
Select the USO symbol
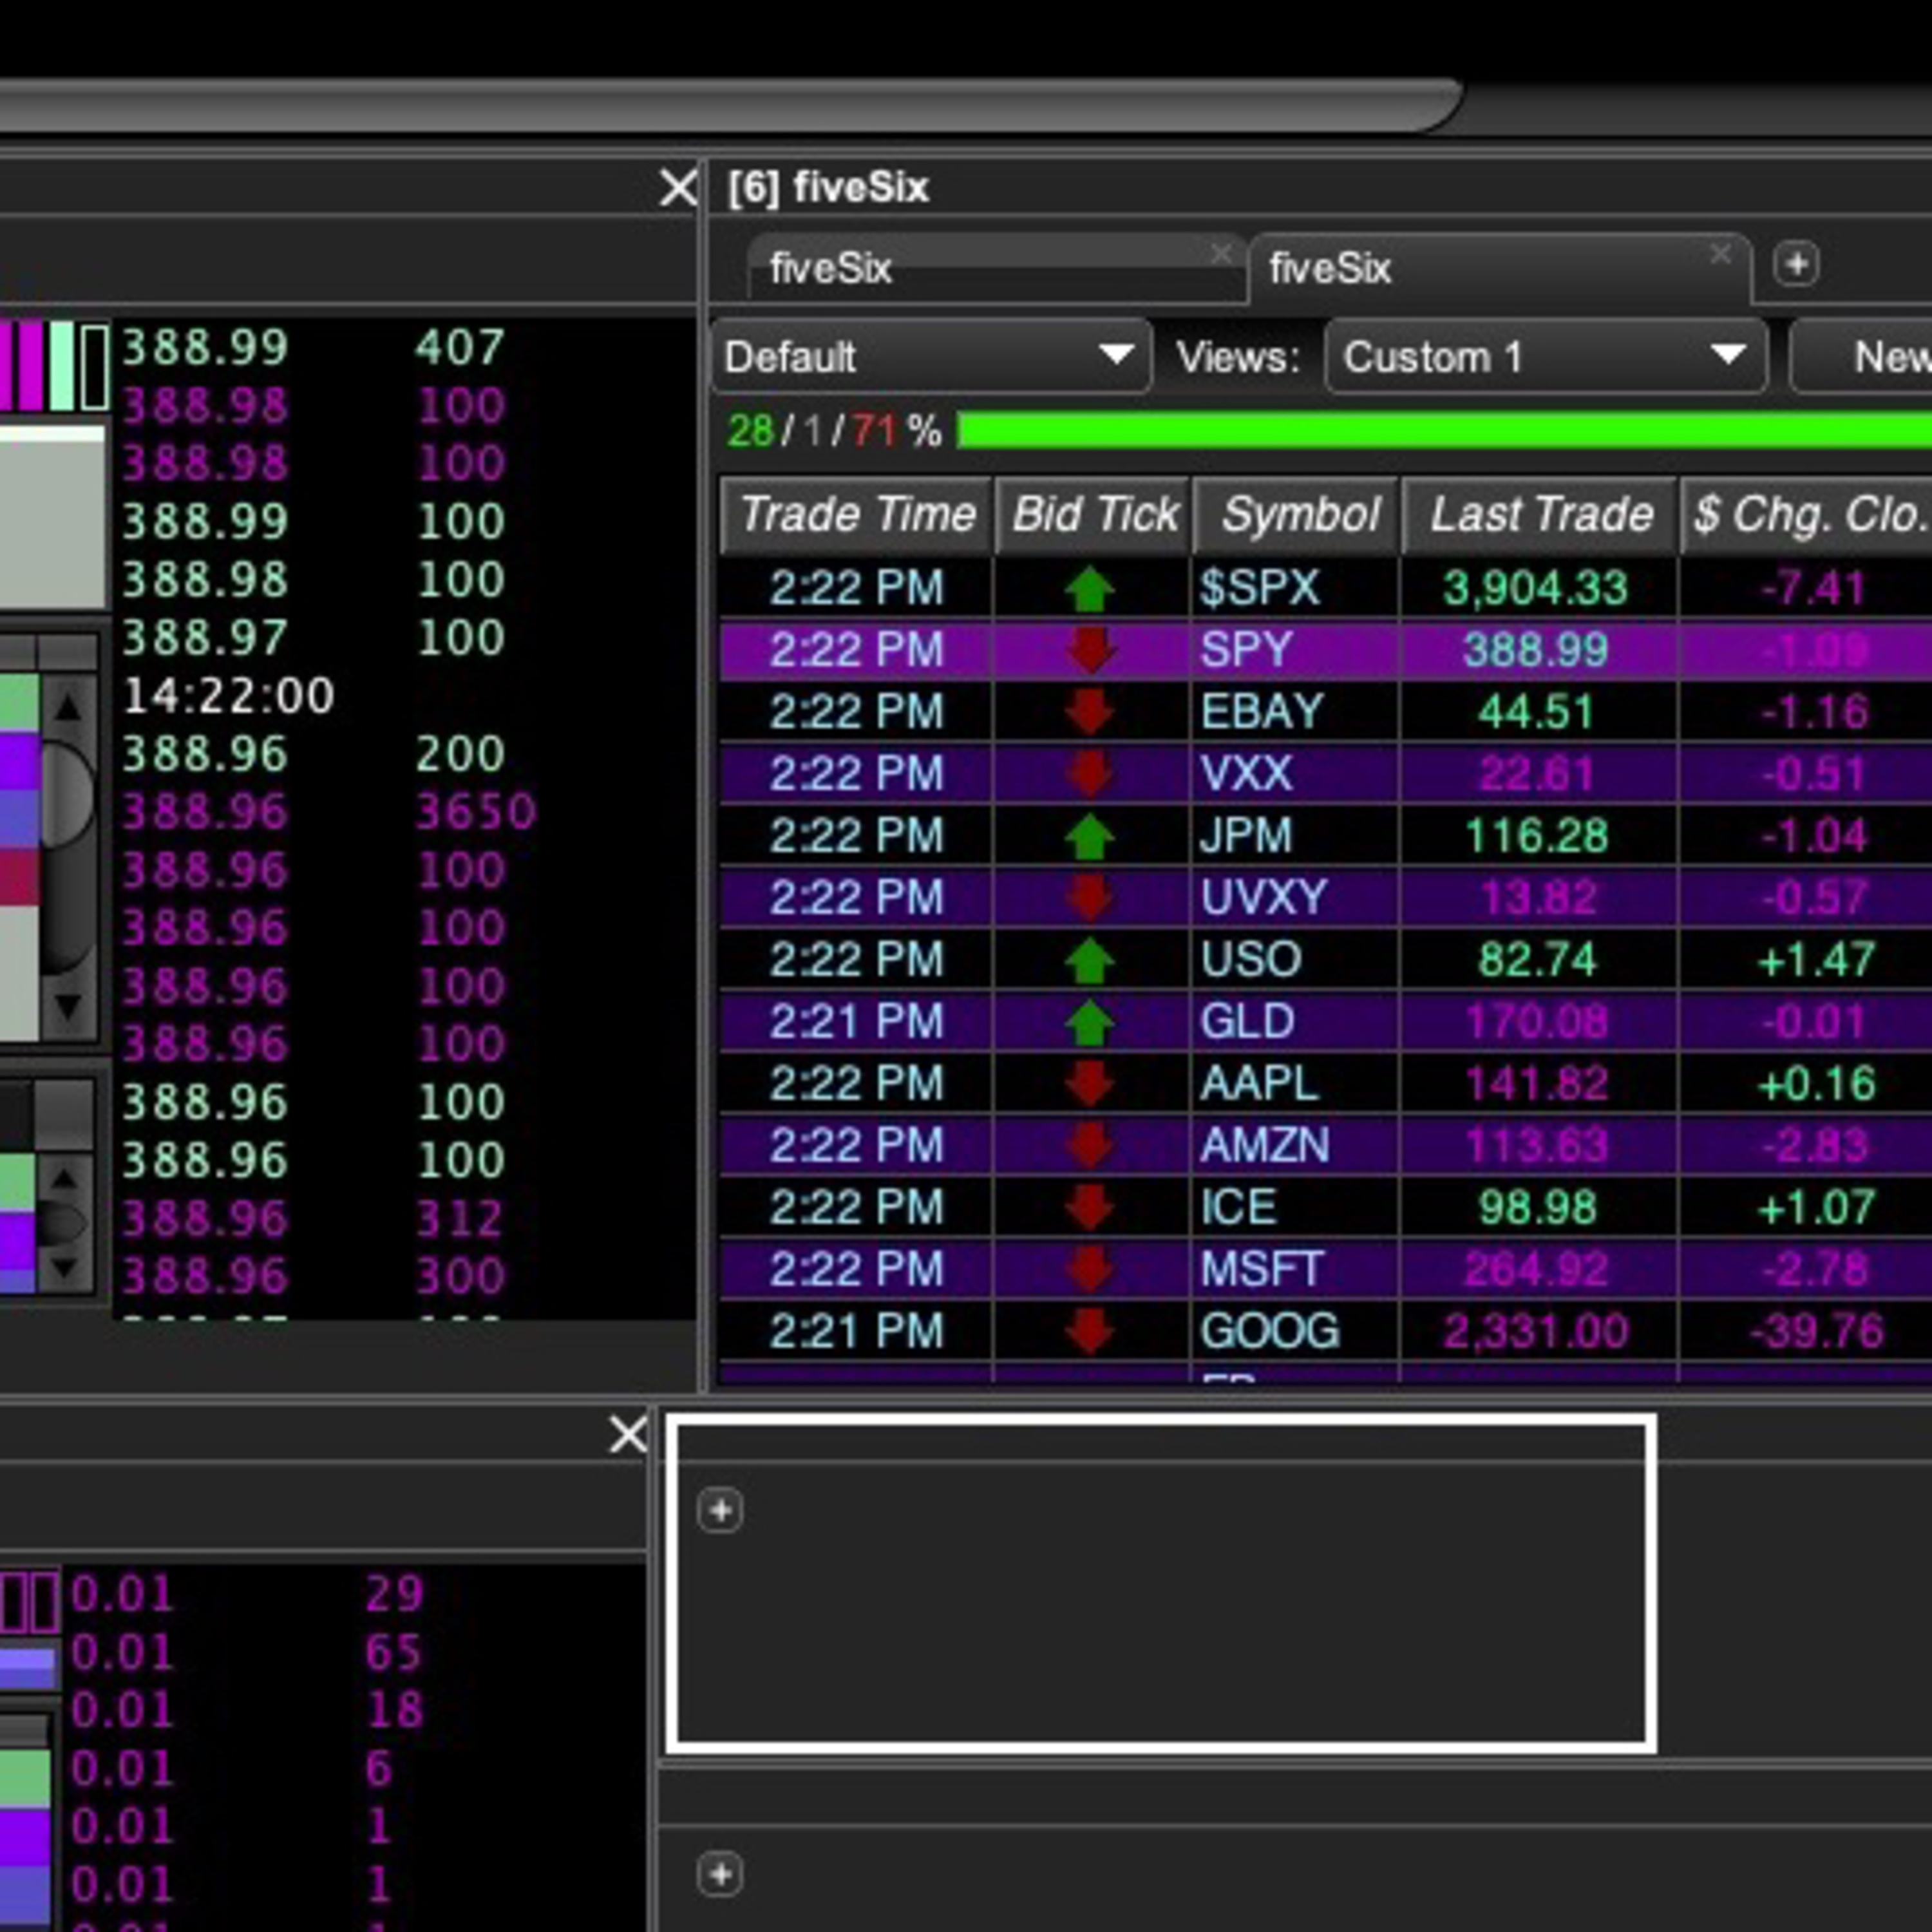point(1250,960)
